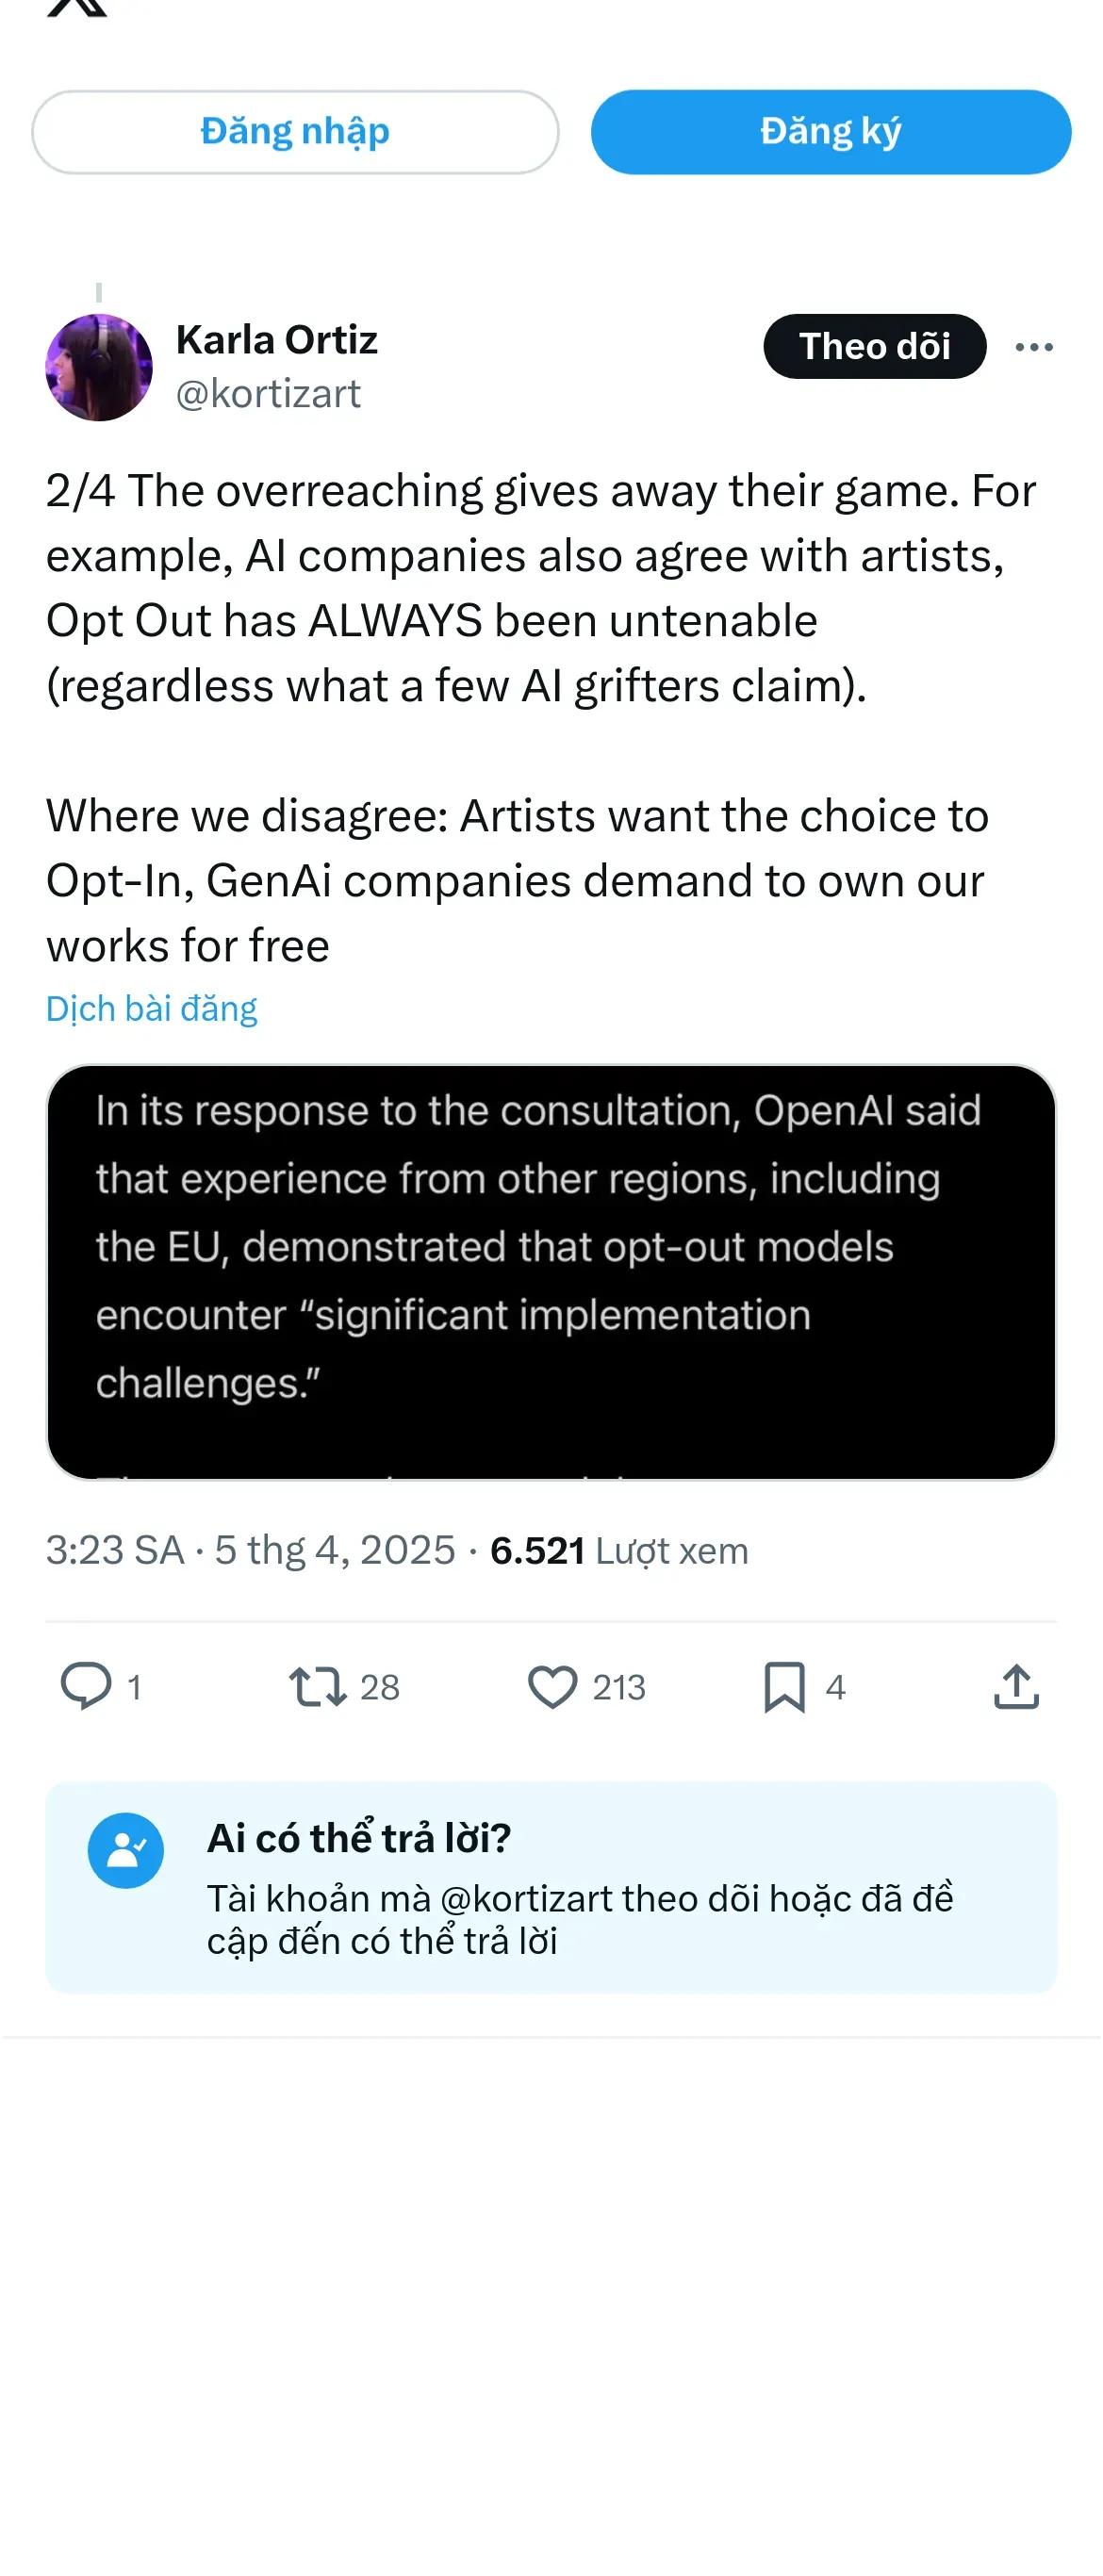Image resolution: width=1103 pixels, height=2576 pixels.
Task: Bookmark the post with bookmark icon
Action: 784,1686
